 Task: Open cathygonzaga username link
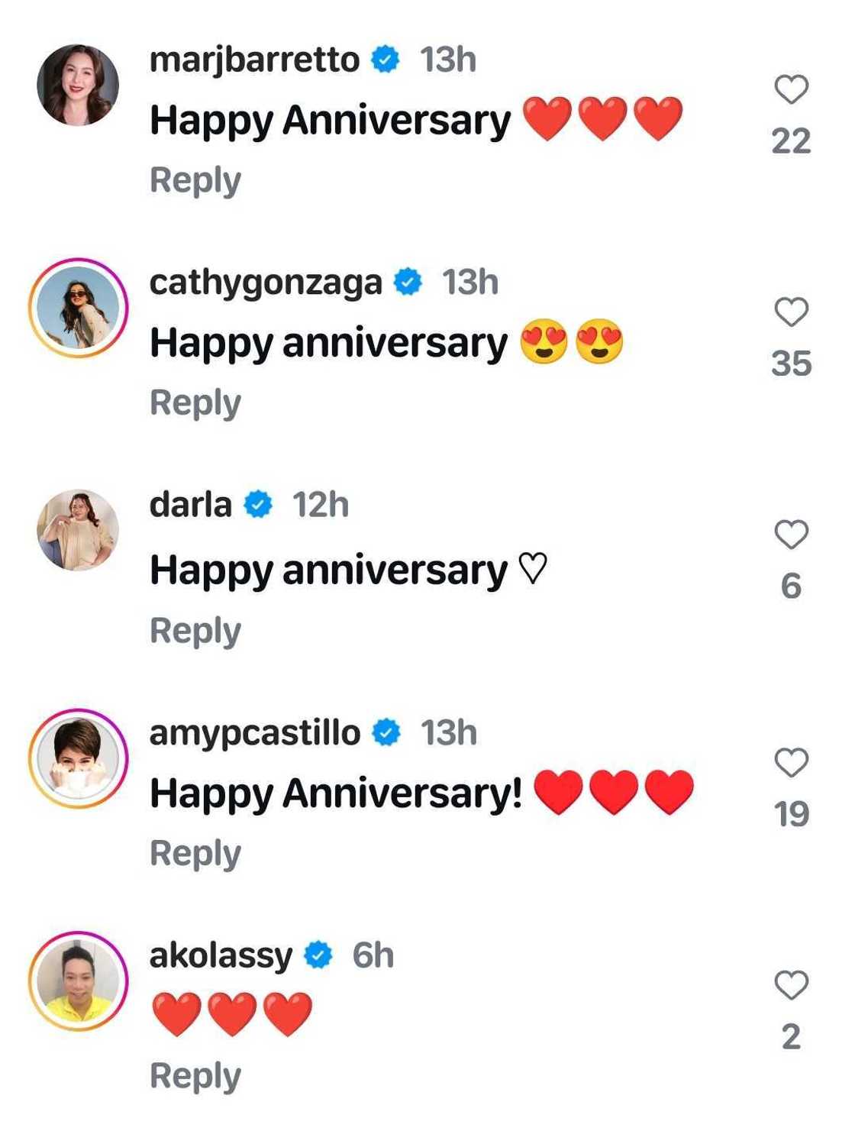(x=265, y=283)
